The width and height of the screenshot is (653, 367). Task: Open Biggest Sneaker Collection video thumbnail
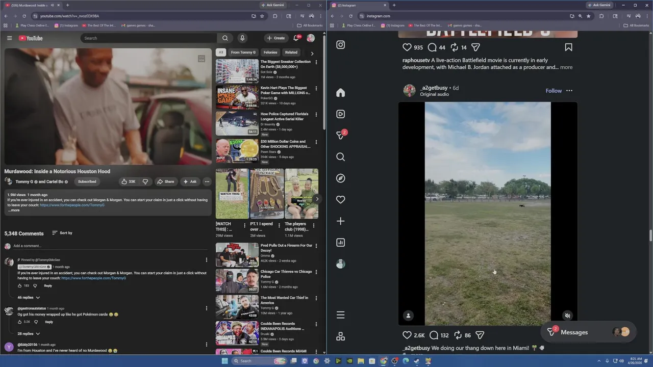click(x=237, y=71)
